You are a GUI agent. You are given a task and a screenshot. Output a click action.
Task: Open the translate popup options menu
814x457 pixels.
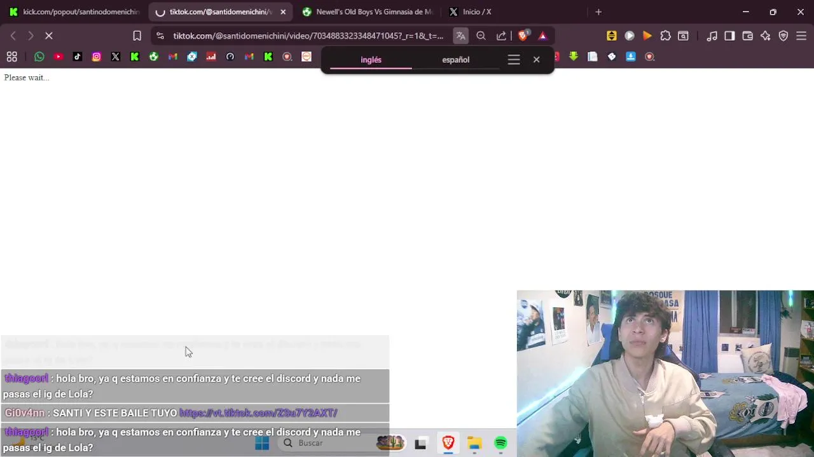(x=514, y=60)
